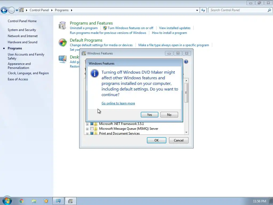Open Ease of Access category
The width and height of the screenshot is (273, 205).
[18, 79]
